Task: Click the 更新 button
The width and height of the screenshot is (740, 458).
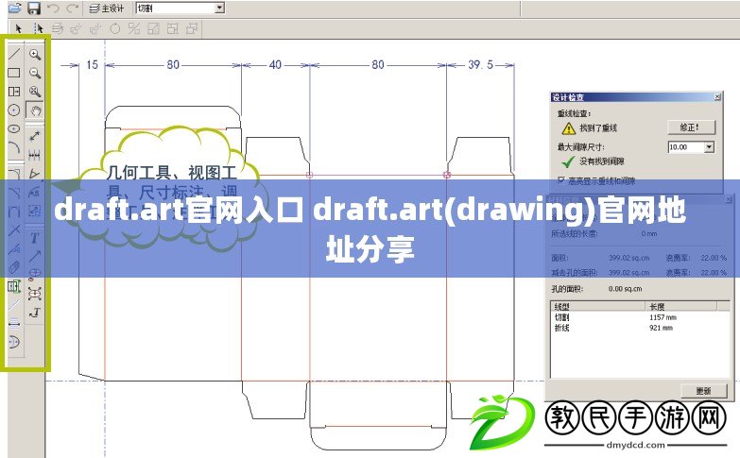Action: pyautogui.click(x=703, y=391)
